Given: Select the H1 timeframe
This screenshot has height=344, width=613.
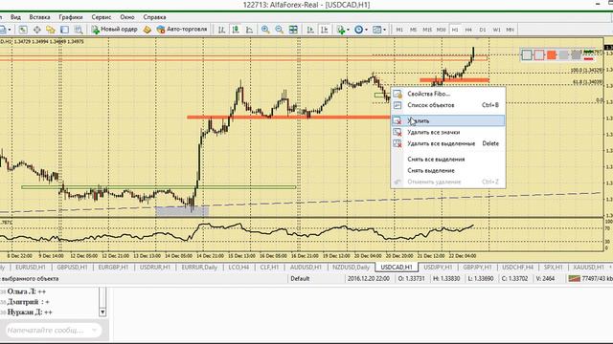Looking at the screenshot, I should [x=455, y=30].
